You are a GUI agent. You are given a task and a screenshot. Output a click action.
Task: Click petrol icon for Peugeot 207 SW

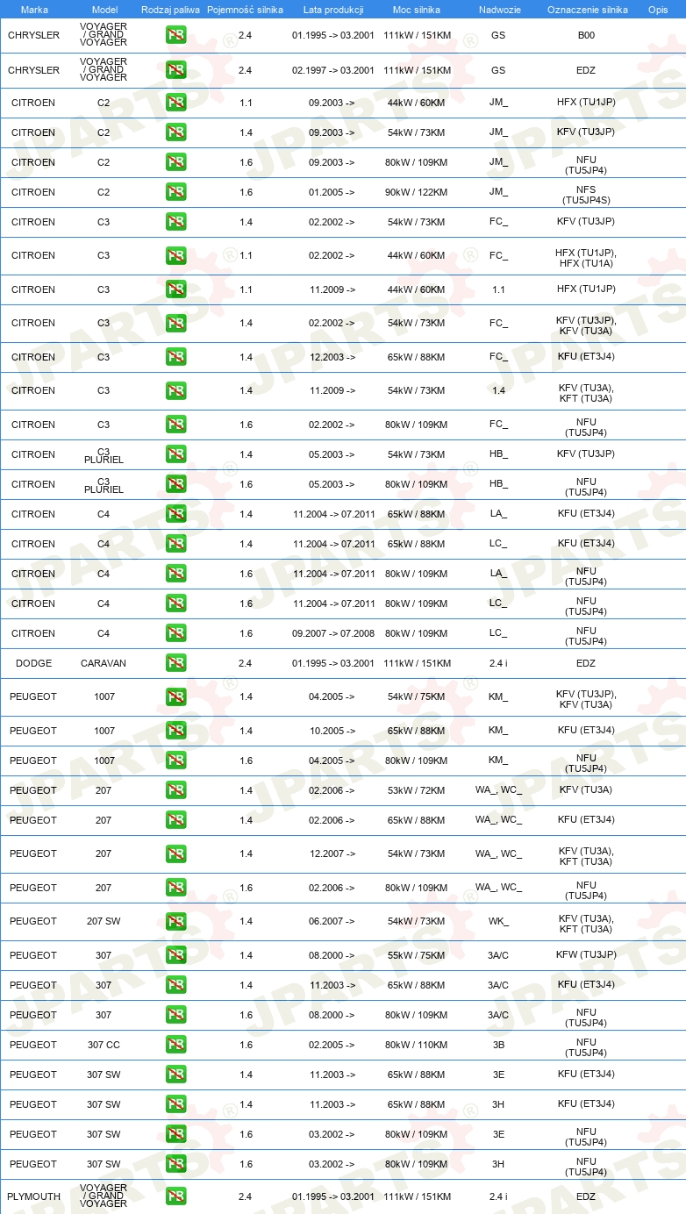pos(175,921)
